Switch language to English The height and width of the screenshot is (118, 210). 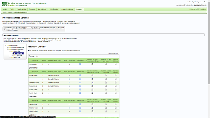194,2
